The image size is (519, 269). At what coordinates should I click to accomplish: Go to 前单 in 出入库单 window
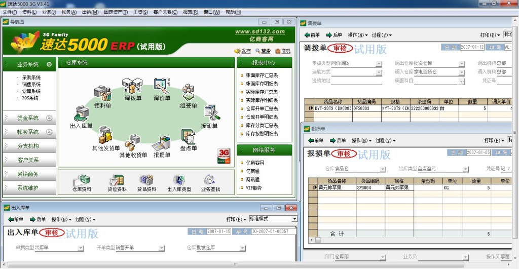(x=16, y=219)
